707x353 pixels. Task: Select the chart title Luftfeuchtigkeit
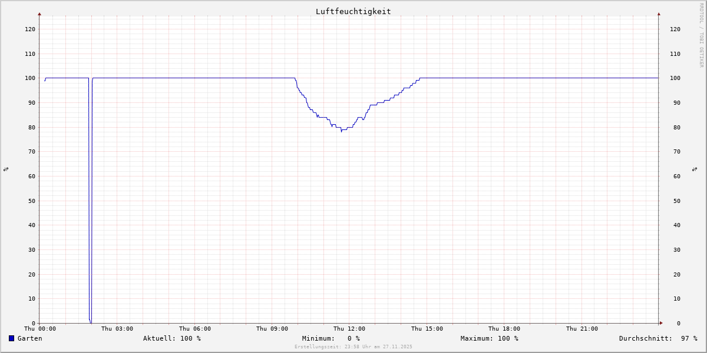(353, 11)
